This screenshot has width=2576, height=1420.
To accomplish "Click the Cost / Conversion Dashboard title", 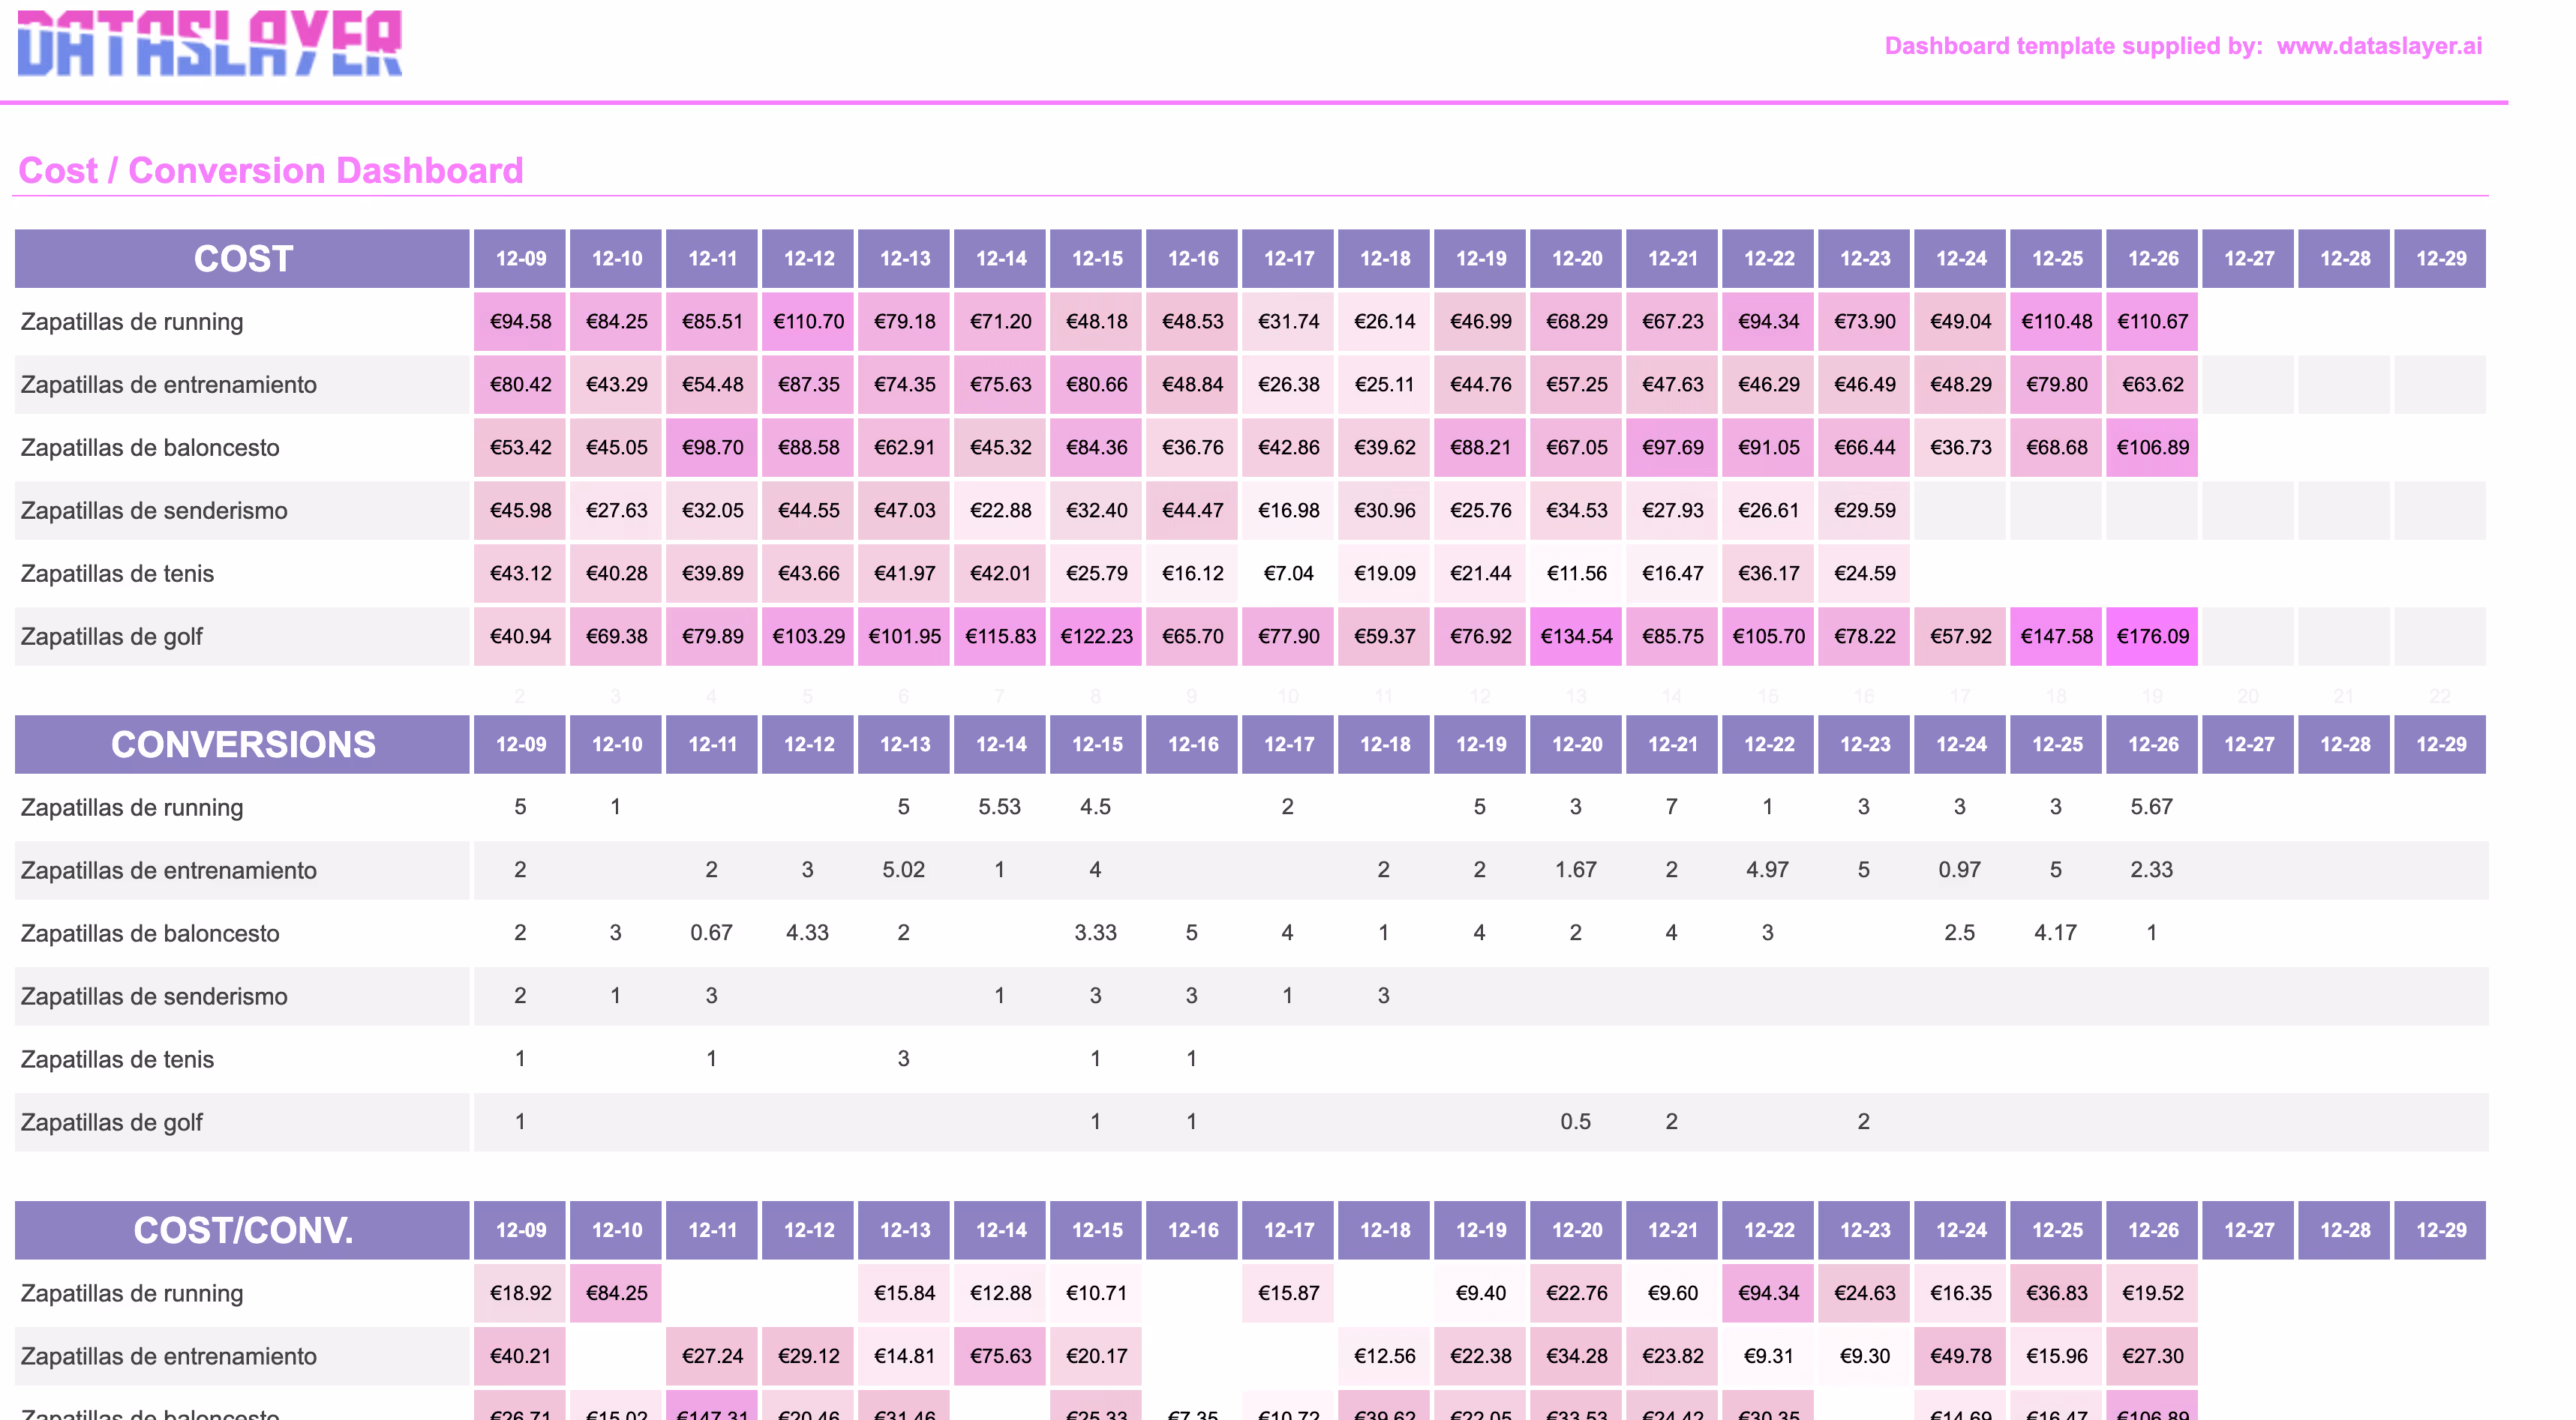I will pos(271,171).
